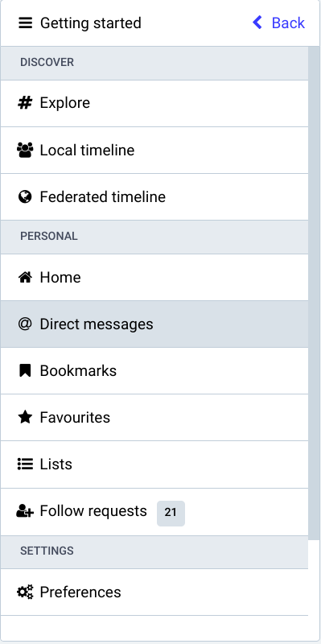Open the Explore menu item
321x644 pixels.
click(154, 104)
